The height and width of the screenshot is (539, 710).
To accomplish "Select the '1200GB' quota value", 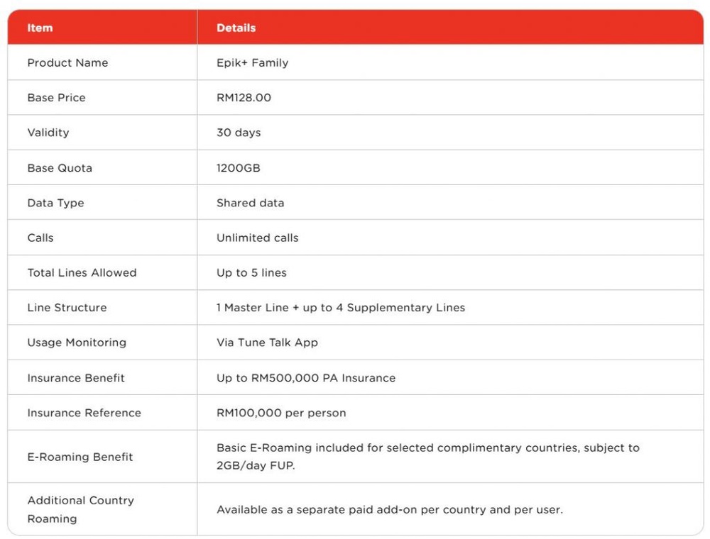I will (238, 168).
